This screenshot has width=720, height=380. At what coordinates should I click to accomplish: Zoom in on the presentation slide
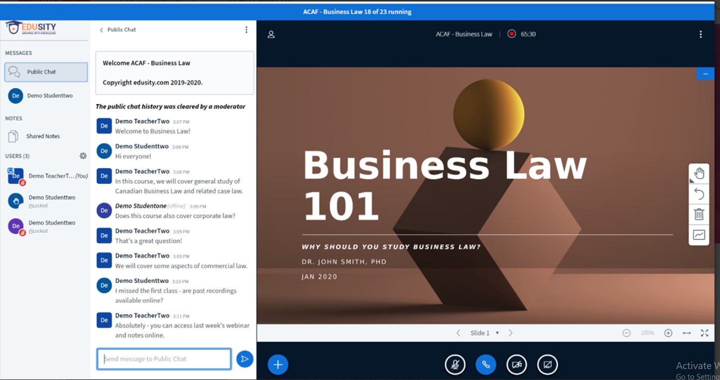coord(668,333)
